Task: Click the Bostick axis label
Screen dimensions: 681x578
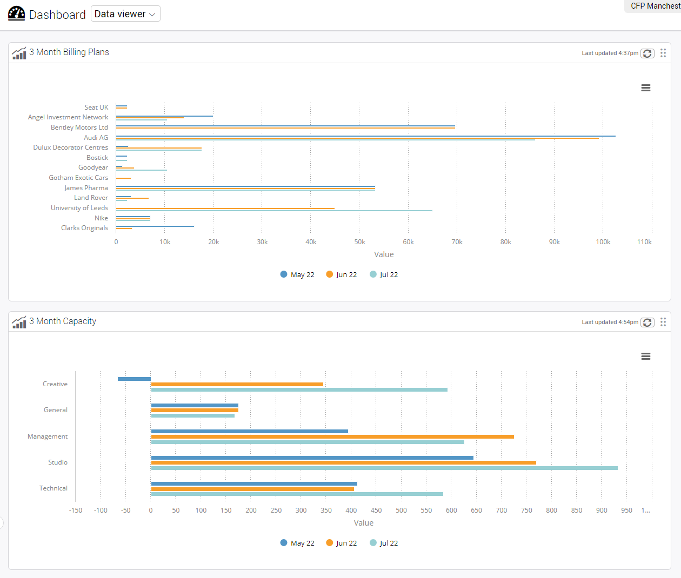Action: click(97, 158)
